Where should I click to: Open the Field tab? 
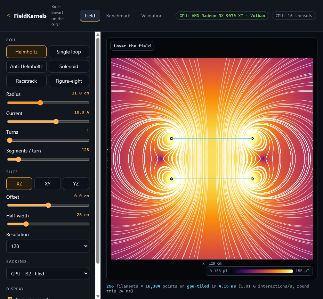point(90,16)
